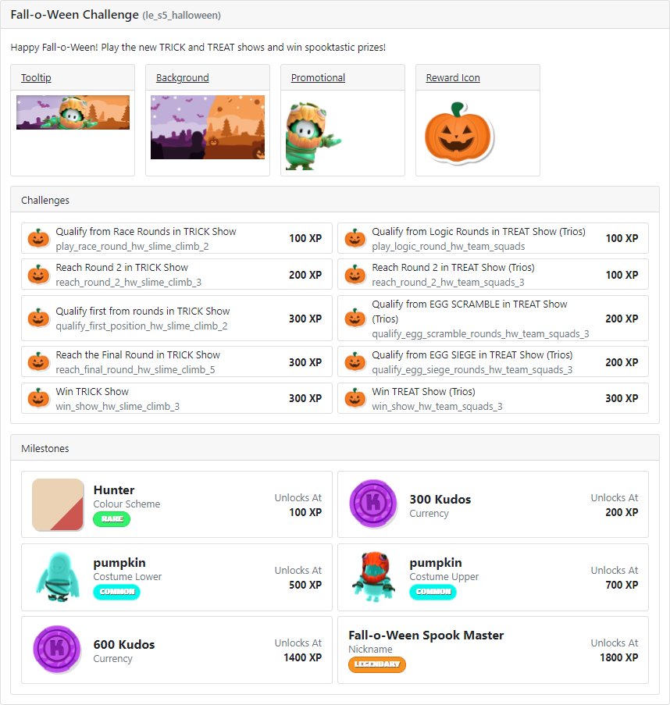Click the RARE rarity badge under Hunter
This screenshot has width=670, height=705.
pyautogui.click(x=112, y=519)
